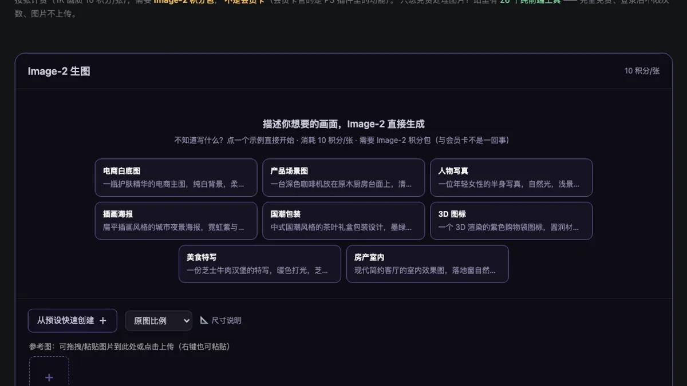The height and width of the screenshot is (386, 687).
Task: Click the 从预设快速创建 button
Action: click(x=73, y=321)
